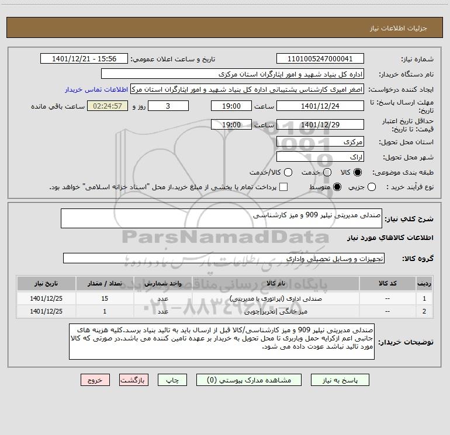Click the remaining days field showing 3
Viewport: 450px width, 435px height.
168,106
